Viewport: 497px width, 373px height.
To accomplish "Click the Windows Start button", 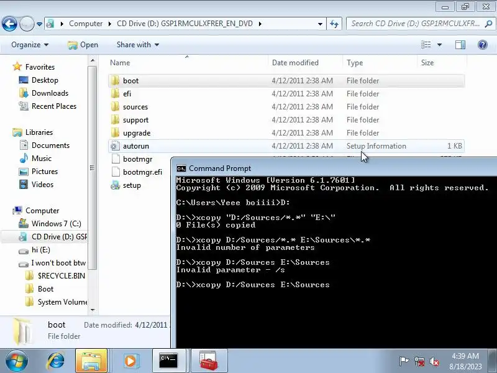I will (x=16, y=361).
